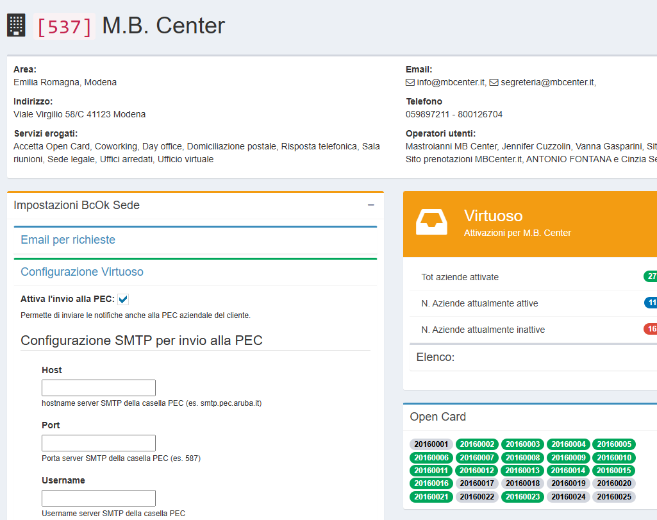Viewport: 657px width, 520px height.
Task: Click the red Aziende inattive count badge
Action: click(651, 329)
